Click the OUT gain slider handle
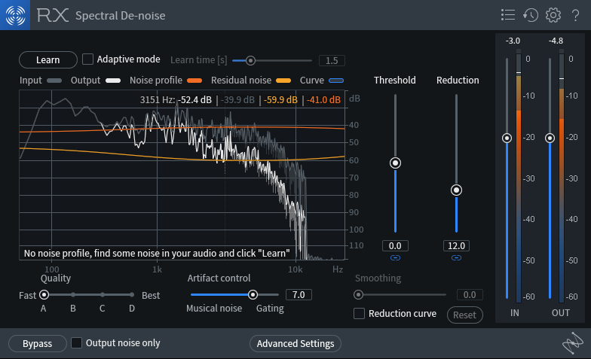 click(x=550, y=138)
